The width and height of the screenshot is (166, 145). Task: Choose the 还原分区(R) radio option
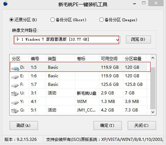pos(11,20)
